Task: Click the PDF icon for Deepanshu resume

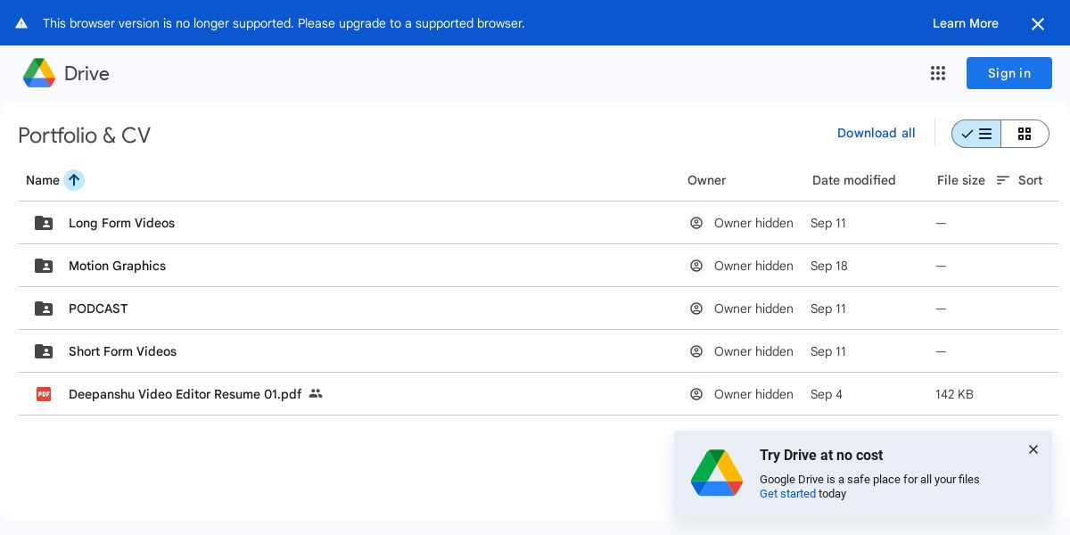Action: coord(44,394)
